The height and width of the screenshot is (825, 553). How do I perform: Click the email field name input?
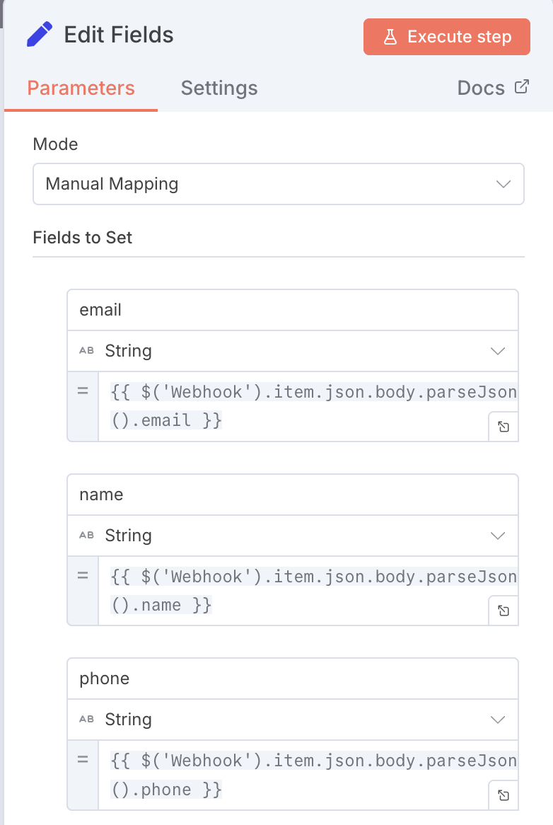(x=293, y=310)
